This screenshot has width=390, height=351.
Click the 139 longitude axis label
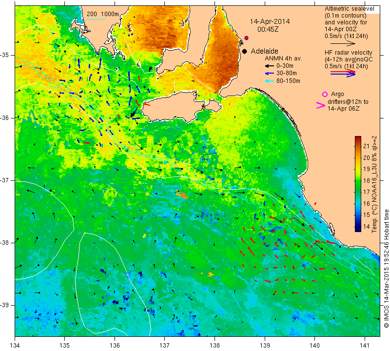tap(265, 346)
